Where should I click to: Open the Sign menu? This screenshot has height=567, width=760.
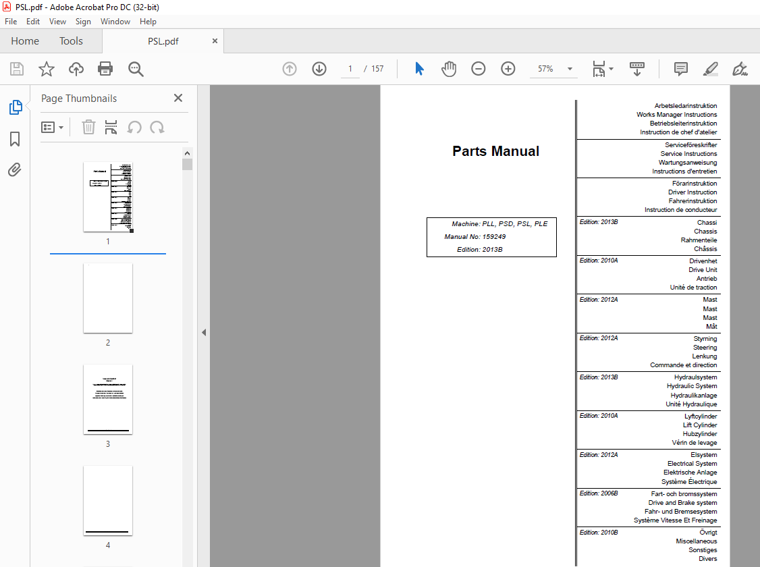[x=83, y=22]
